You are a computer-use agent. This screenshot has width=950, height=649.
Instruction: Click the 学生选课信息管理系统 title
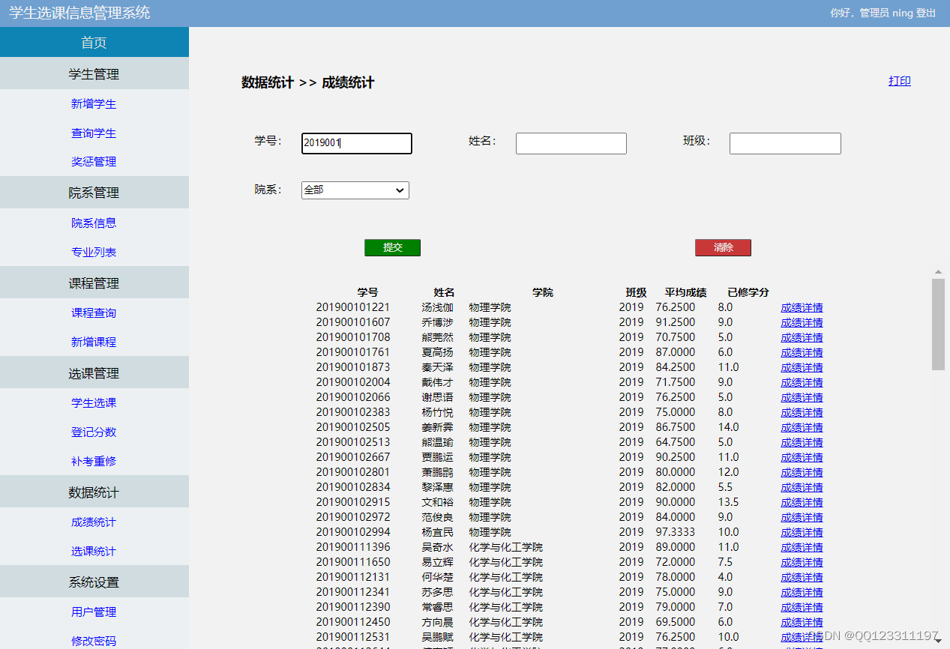coord(79,13)
